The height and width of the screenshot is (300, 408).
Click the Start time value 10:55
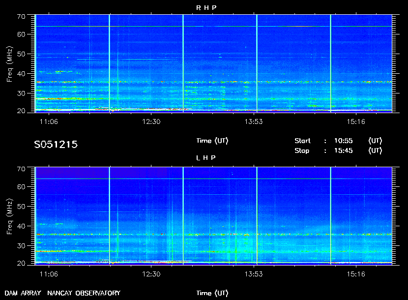point(344,141)
